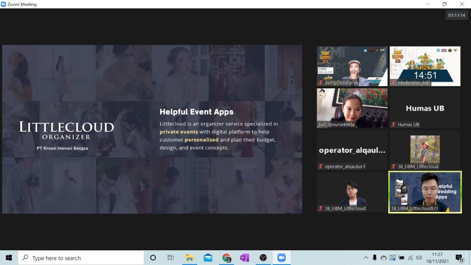Select highlighted 38_UBM_LittlecloudEO speaker tile
The image size is (471, 265).
click(x=425, y=192)
